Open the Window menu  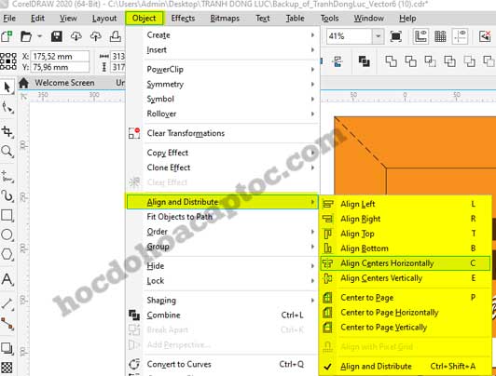[x=369, y=19]
